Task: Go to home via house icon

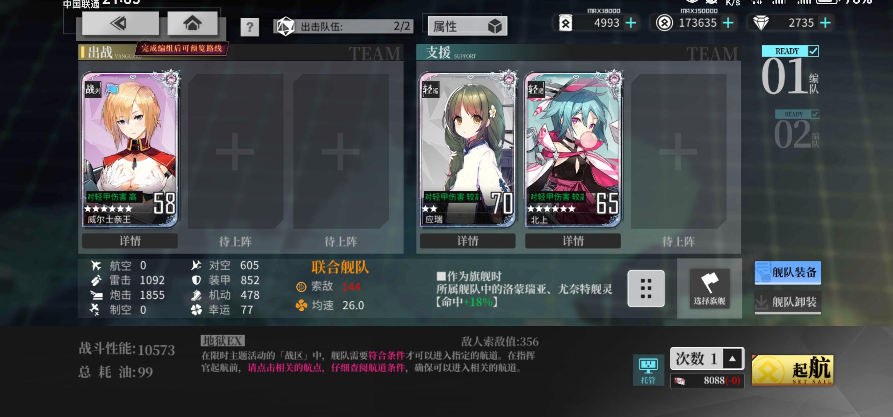Action: tap(192, 23)
